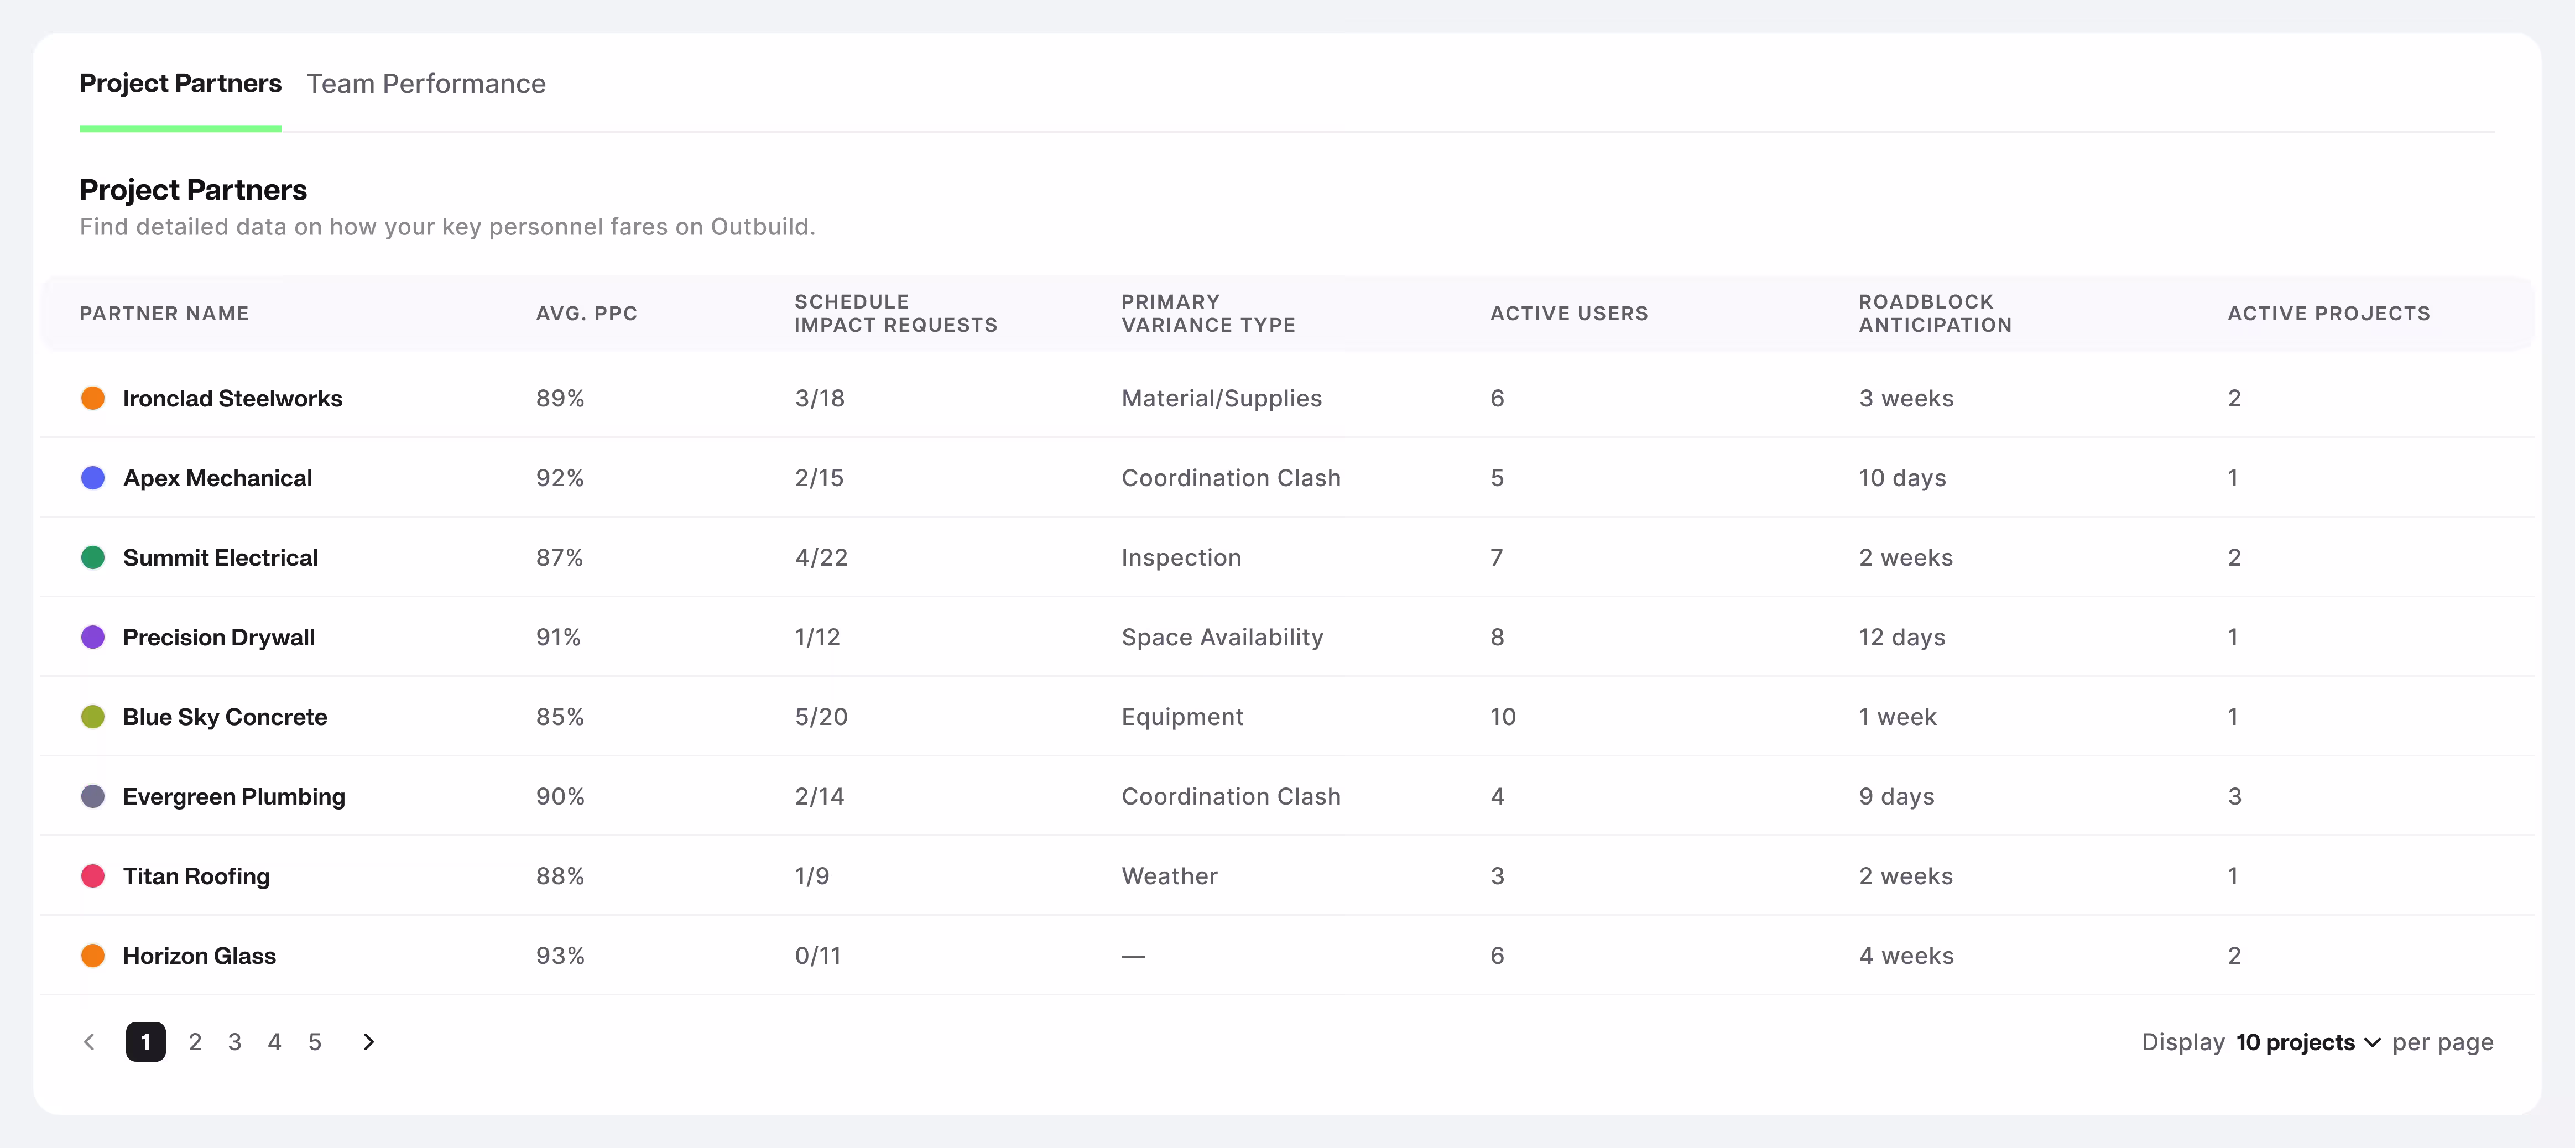Click the green dot beside Summit Electrical
Screen dimensions: 2575x1148
pyautogui.click(x=93, y=557)
